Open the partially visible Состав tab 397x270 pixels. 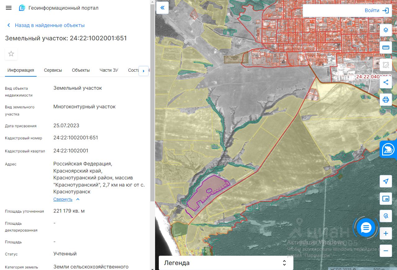tap(133, 70)
